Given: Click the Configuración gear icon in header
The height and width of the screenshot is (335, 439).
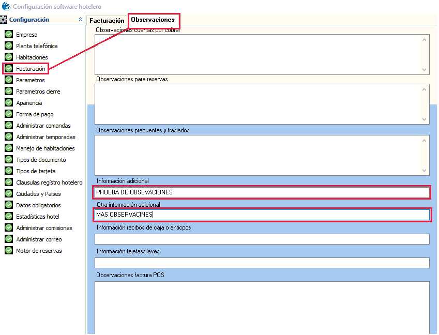Looking at the screenshot, I should (x=4, y=20).
